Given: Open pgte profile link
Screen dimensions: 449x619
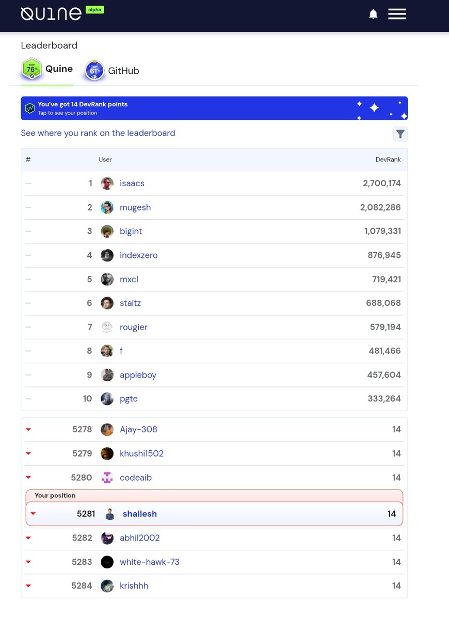Looking at the screenshot, I should [x=129, y=399].
